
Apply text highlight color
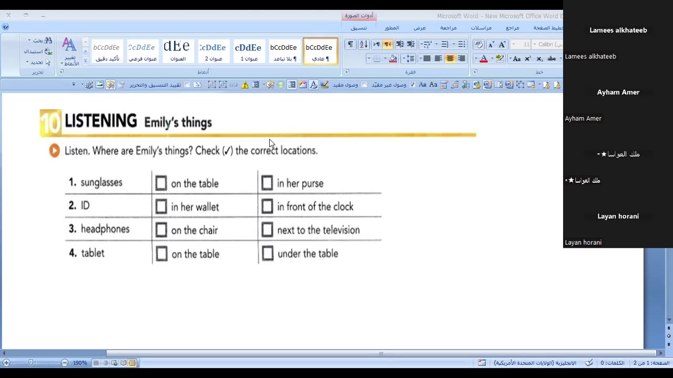pos(500,58)
